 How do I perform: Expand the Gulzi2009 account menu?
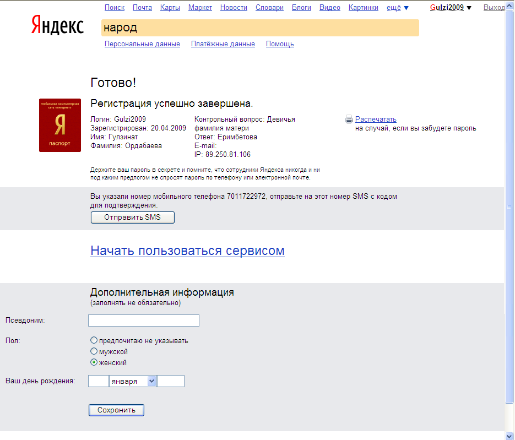(451, 8)
